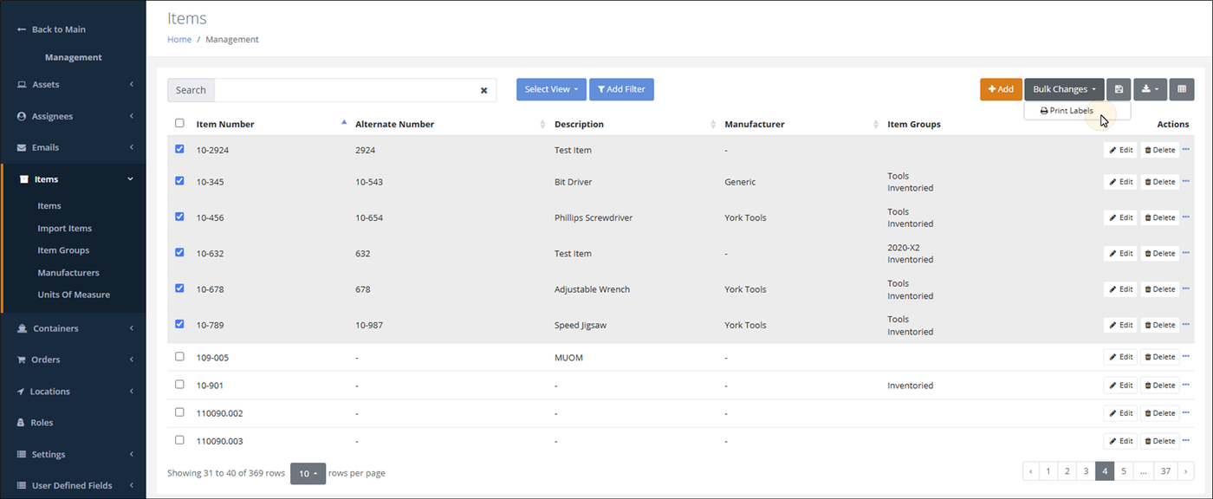Image resolution: width=1213 pixels, height=499 pixels.
Task: Open more actions dots for 109-005
Action: coord(1186,357)
